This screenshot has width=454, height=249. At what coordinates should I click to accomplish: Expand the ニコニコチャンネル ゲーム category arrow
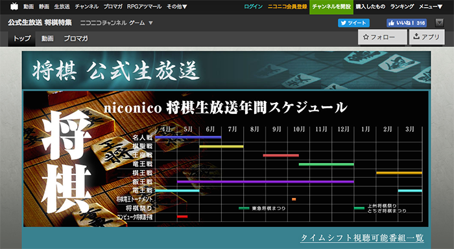[150, 23]
